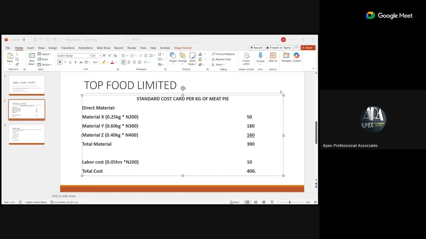Expand the Share button dropdown
426x239 pixels.
coord(314,48)
